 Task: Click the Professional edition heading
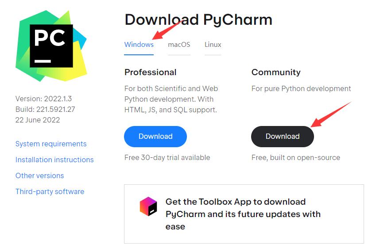pos(150,72)
